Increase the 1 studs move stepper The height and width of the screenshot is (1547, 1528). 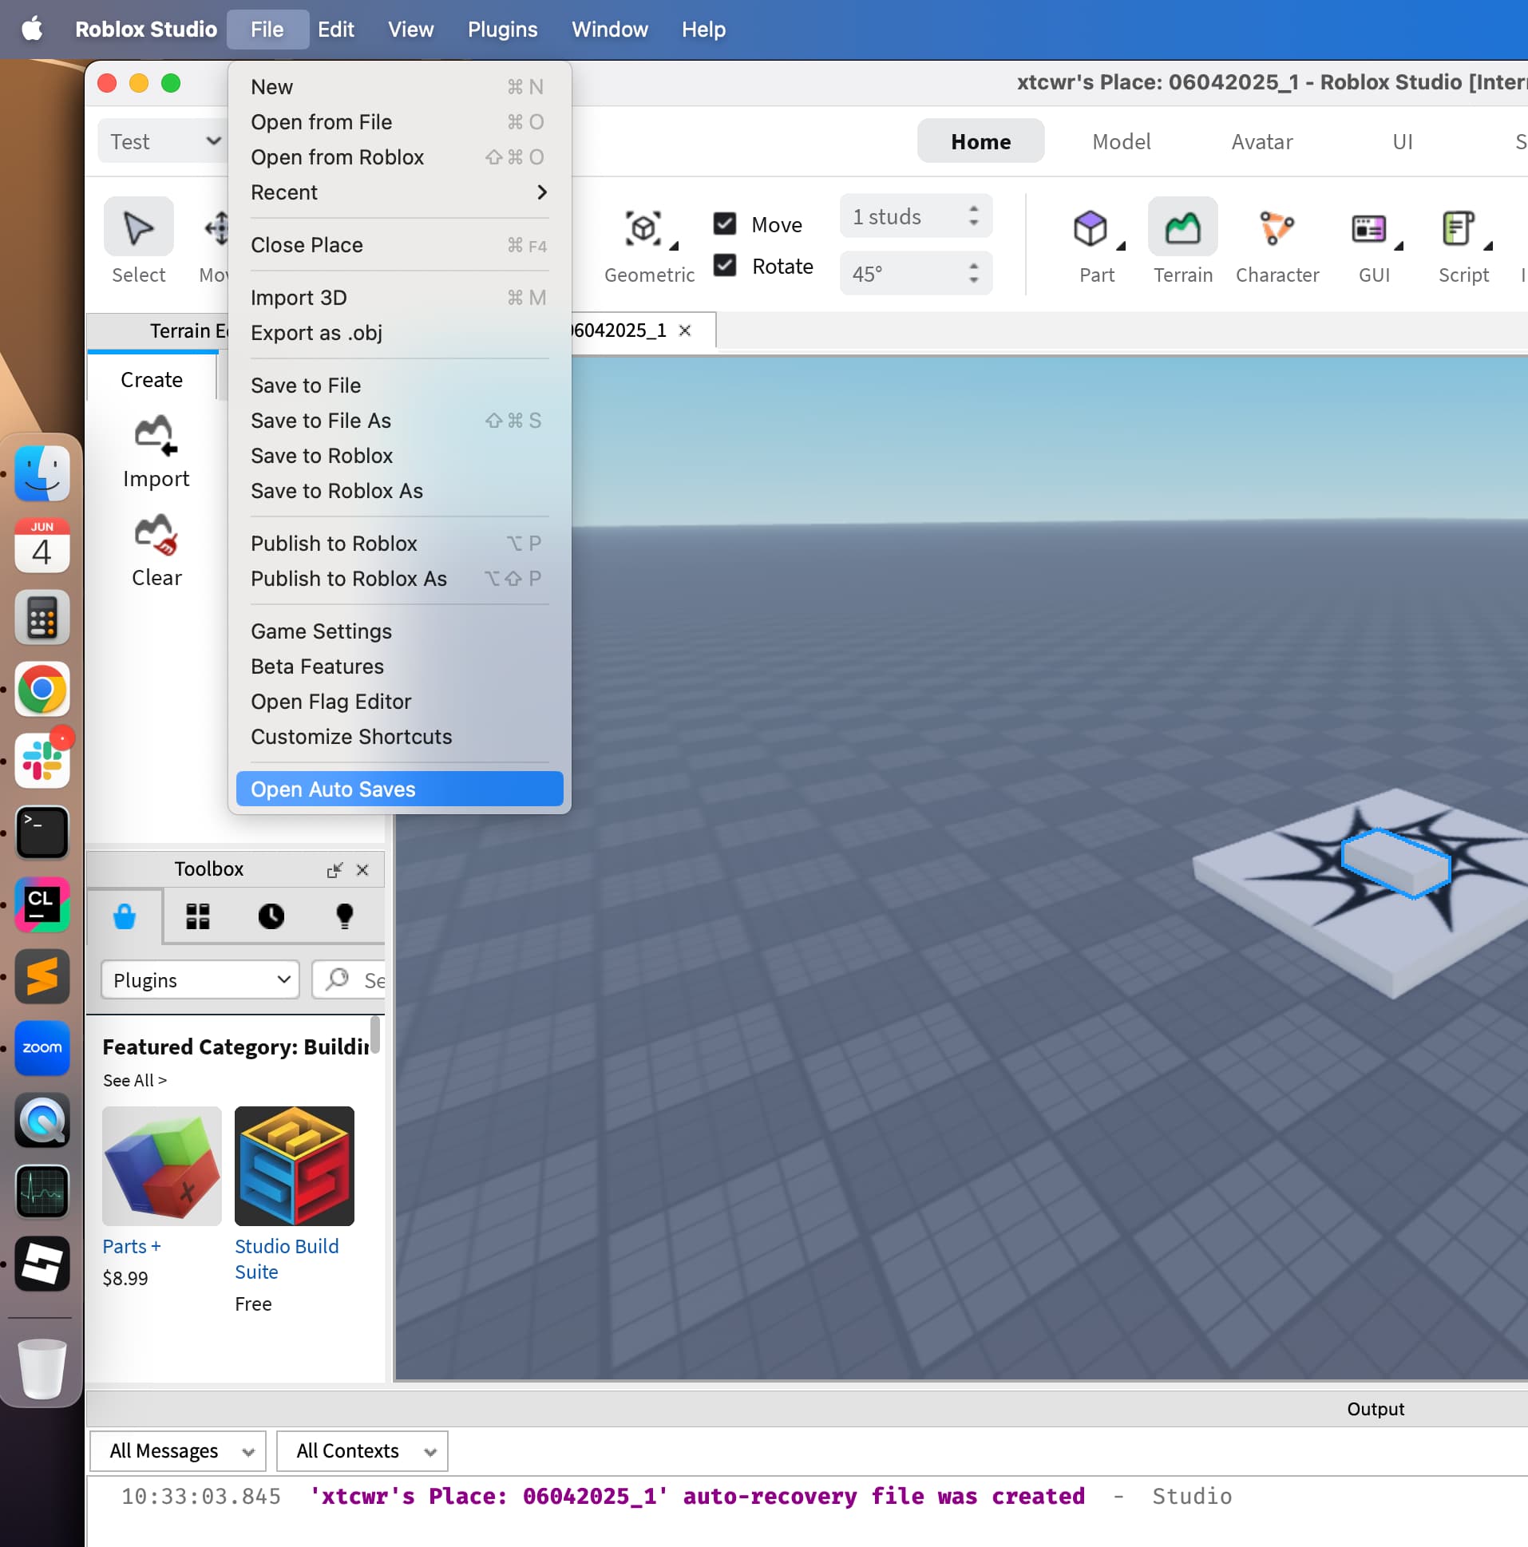tap(974, 209)
